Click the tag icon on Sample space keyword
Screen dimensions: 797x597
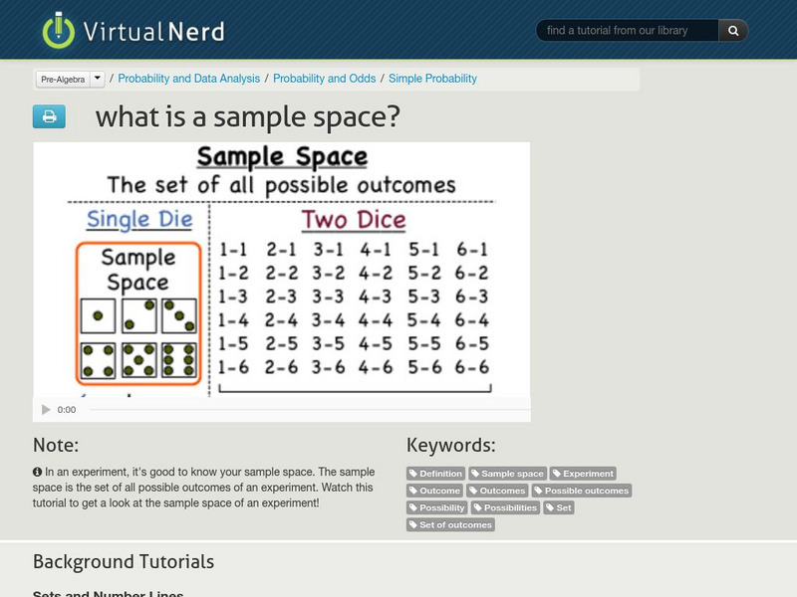[475, 474]
